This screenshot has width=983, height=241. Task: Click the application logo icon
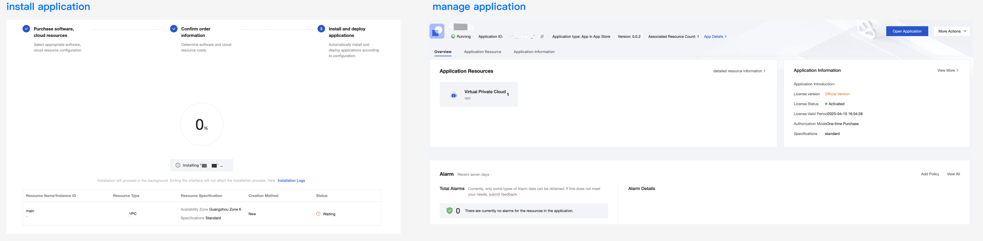pyautogui.click(x=437, y=31)
